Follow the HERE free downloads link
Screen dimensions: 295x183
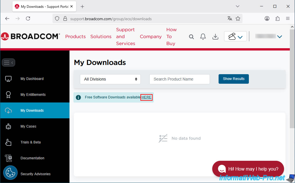point(146,97)
